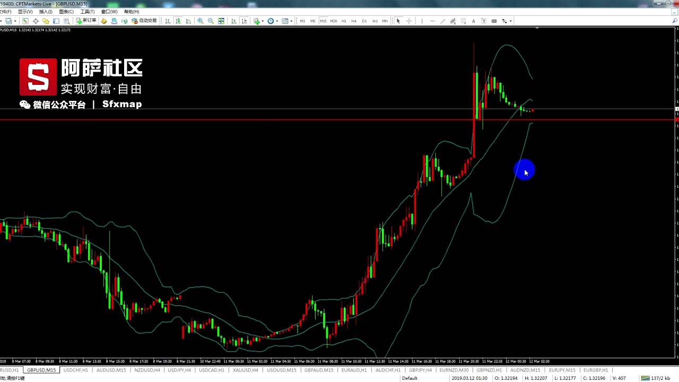Screen dimensions: 679x382
Task: Open the chart templates icon
Action: point(285,21)
